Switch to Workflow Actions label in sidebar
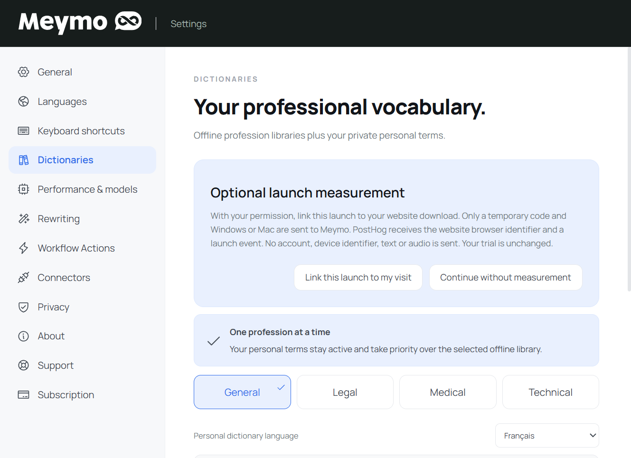 tap(76, 248)
